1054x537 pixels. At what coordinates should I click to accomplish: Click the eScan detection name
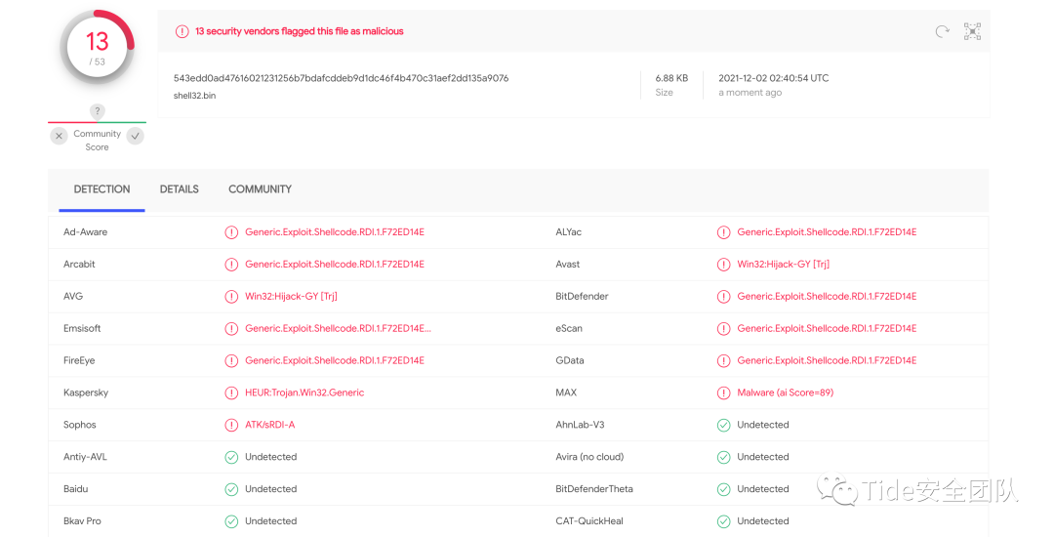click(x=827, y=329)
